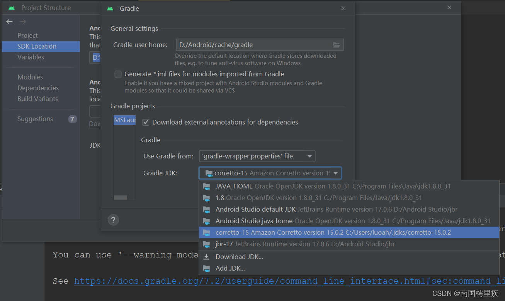Choose Download JDK... option
Viewport: 505px width, 301px height.
349,257
